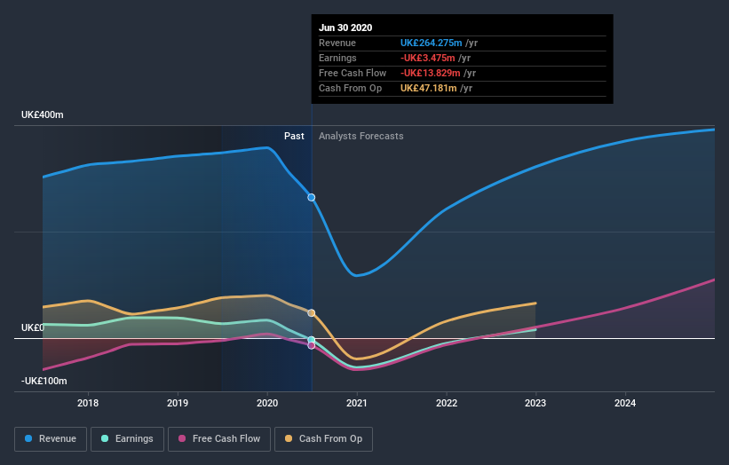
Task: Select the 2018 x-axis label
Action: tap(88, 403)
